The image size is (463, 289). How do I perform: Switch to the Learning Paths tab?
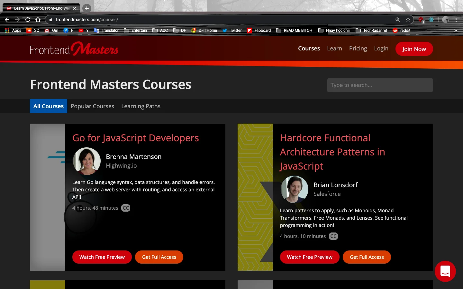(x=141, y=106)
